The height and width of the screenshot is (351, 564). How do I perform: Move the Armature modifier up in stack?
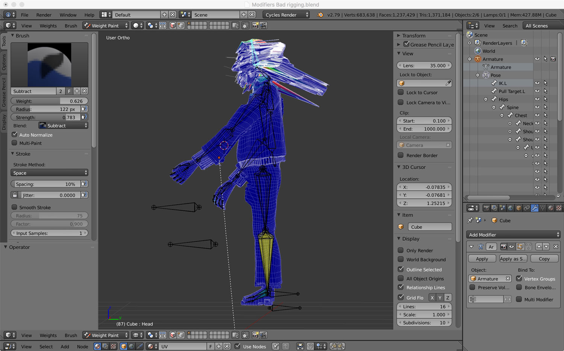click(539, 247)
